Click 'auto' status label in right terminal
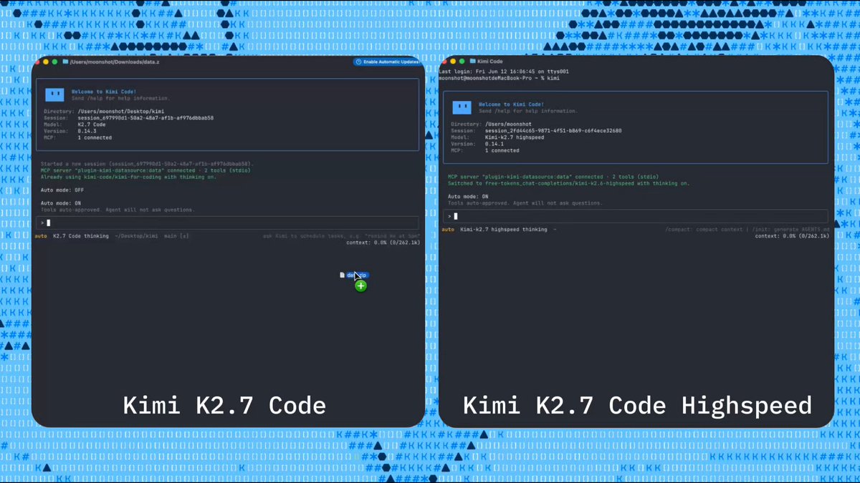This screenshot has height=483, width=860. pos(448,230)
